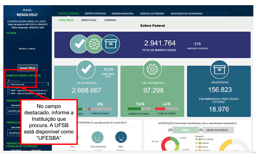Click the scrollbar of the órgão list
This screenshot has width=258, height=156.
click(48, 84)
